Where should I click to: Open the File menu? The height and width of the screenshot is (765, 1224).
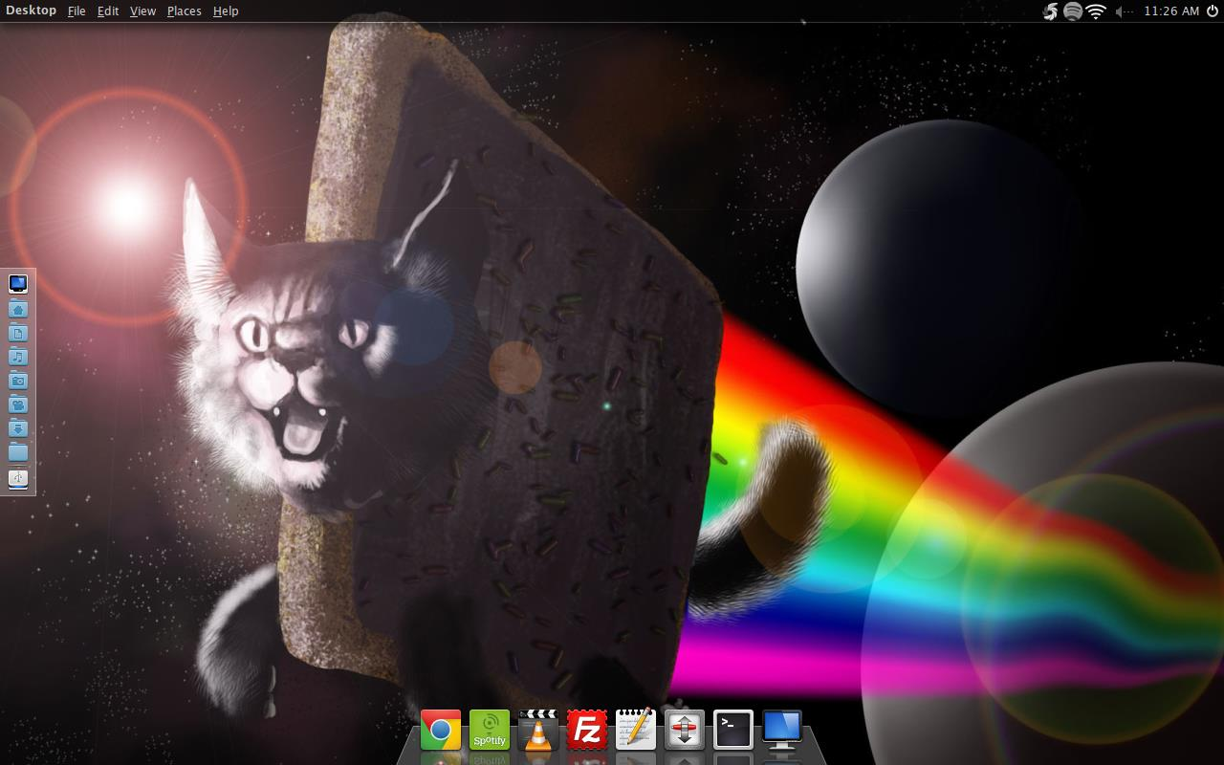pos(76,11)
